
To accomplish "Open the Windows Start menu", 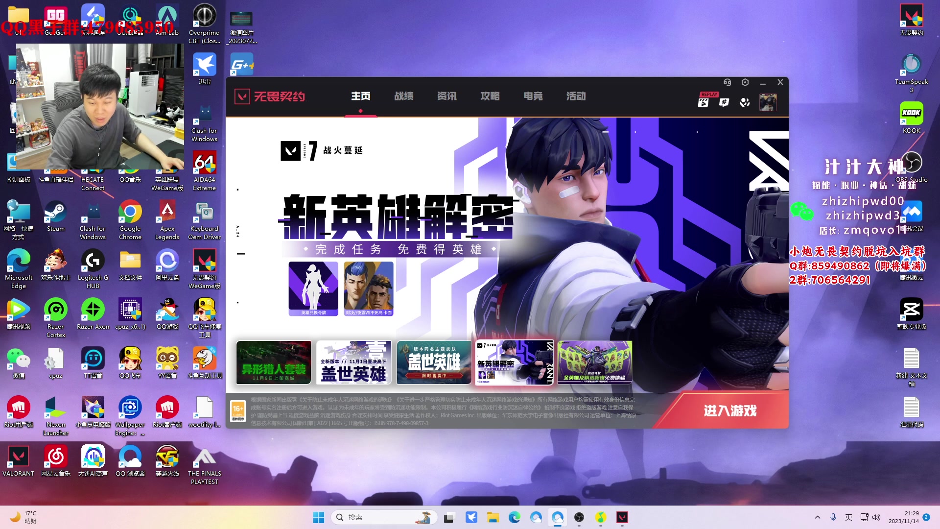I will tap(319, 517).
